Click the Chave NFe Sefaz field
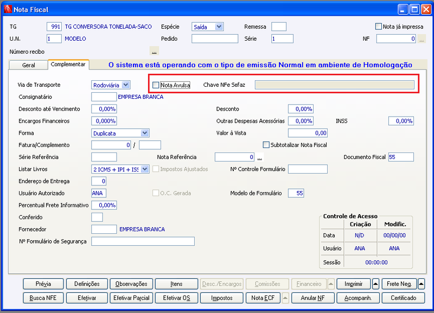The width and height of the screenshot is (434, 313). tap(335, 85)
